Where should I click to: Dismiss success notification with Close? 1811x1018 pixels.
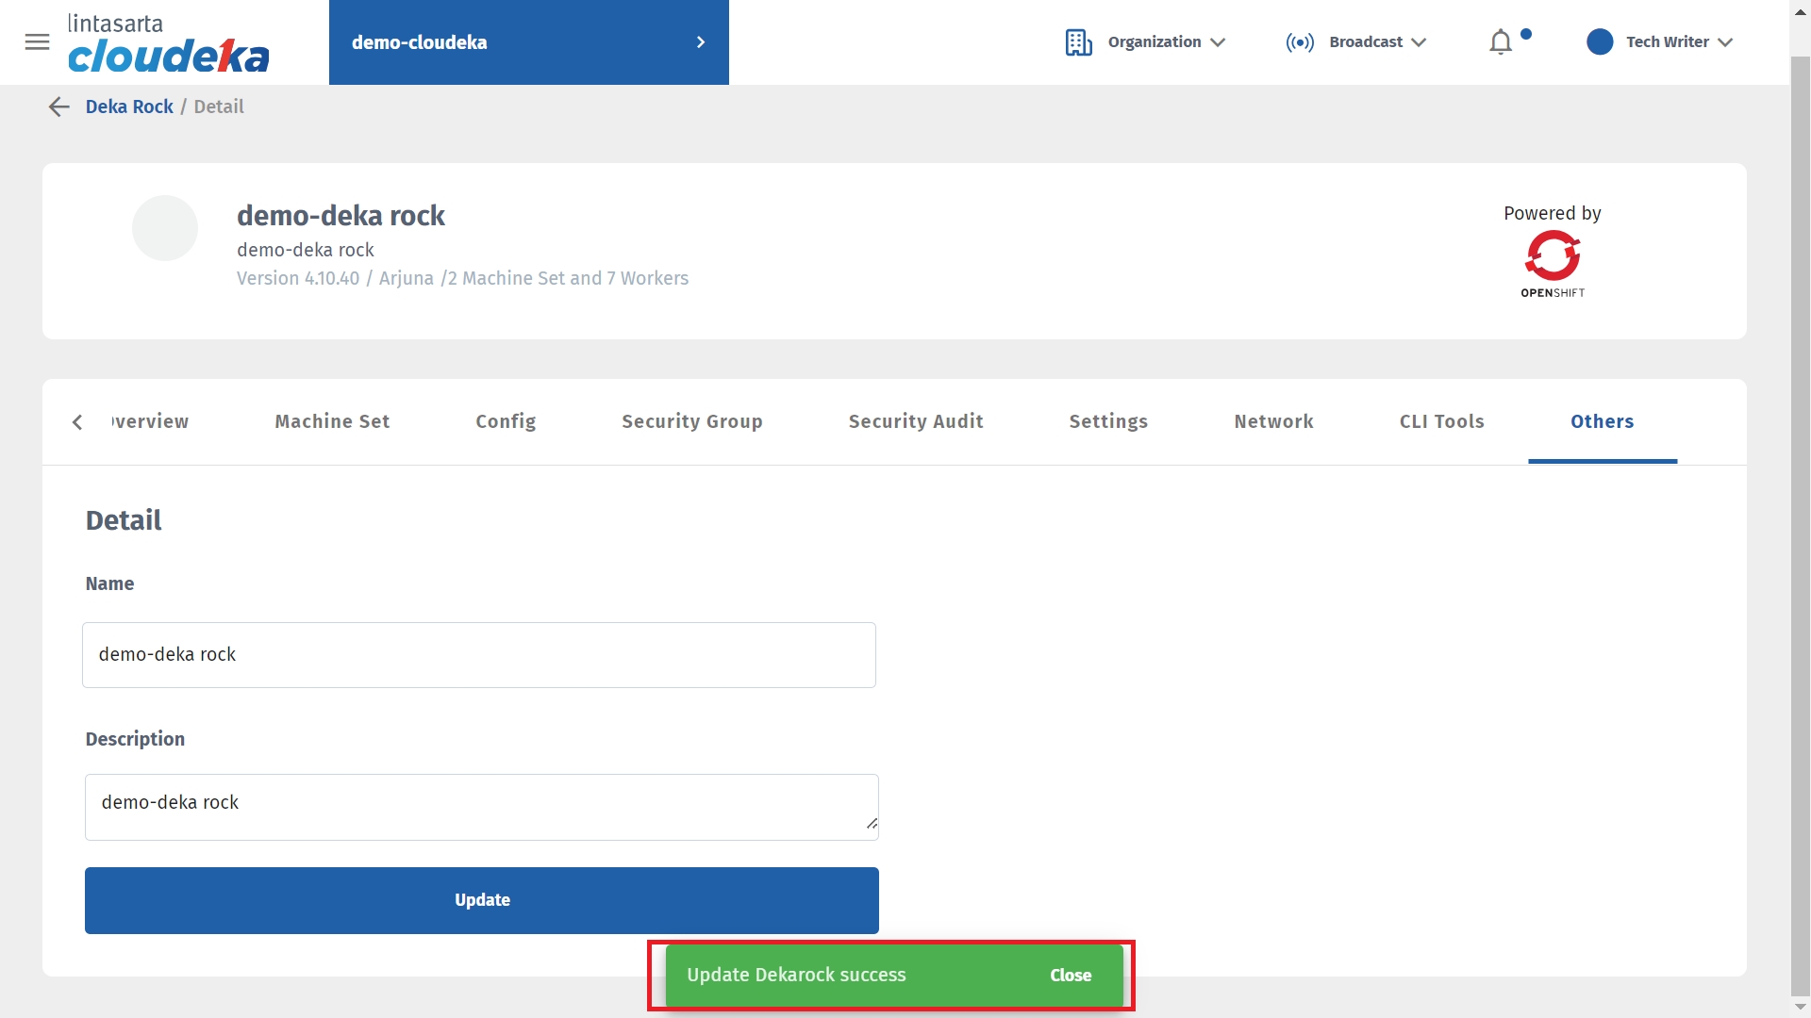pos(1071,975)
